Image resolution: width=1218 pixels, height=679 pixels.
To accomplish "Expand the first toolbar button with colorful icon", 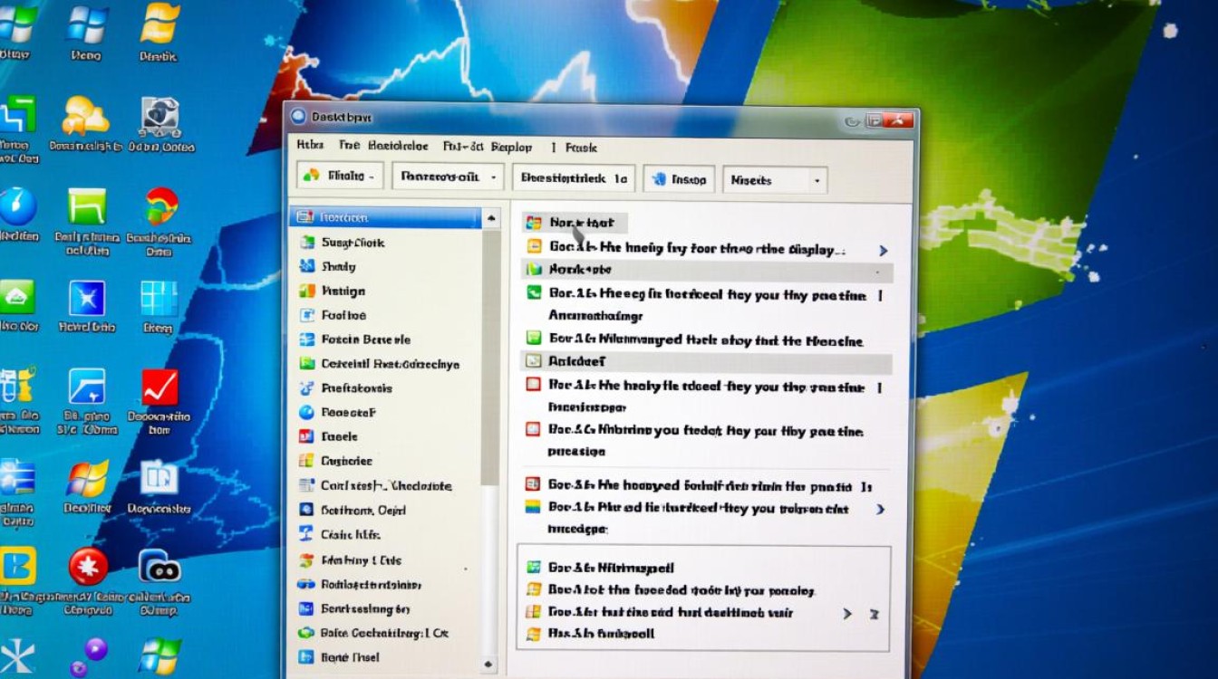I will pos(340,177).
